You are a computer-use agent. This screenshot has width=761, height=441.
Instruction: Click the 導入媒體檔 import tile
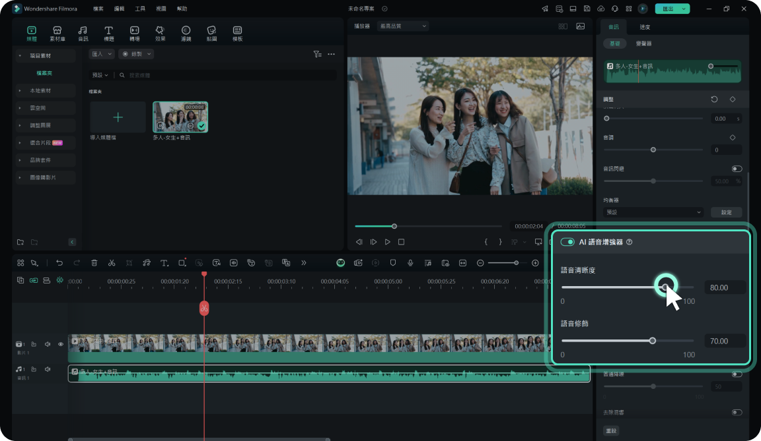[x=118, y=117]
